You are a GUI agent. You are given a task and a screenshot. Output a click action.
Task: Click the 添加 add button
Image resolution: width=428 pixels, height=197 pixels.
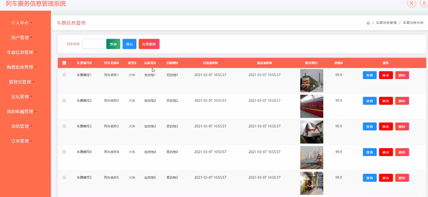click(x=129, y=44)
